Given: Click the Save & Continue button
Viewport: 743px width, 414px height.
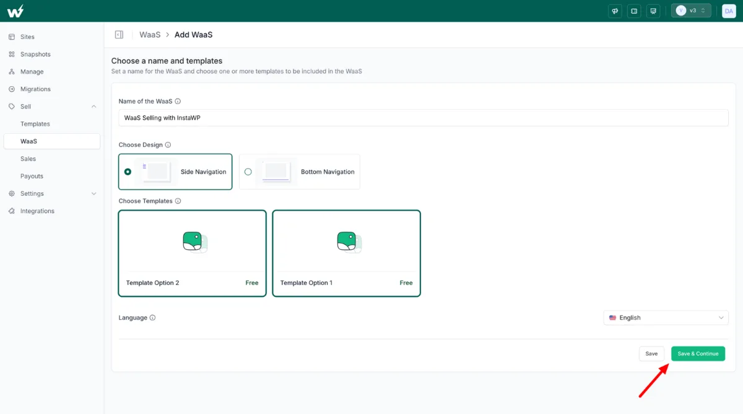Looking at the screenshot, I should click(x=698, y=354).
